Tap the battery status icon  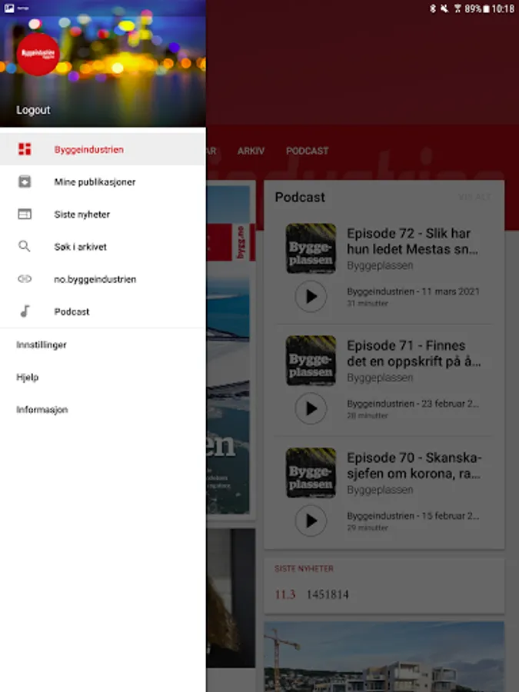[x=487, y=8]
